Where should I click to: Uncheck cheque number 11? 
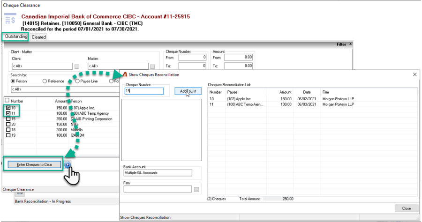click(8, 113)
